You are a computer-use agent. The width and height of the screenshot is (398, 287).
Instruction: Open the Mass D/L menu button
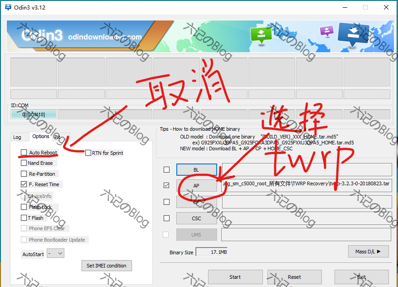(x=369, y=252)
